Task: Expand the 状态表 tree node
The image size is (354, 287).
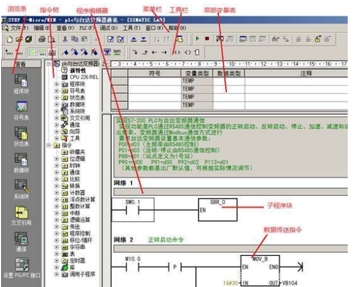Action: coord(56,98)
